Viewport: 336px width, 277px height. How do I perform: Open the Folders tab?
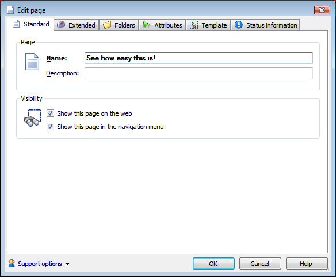(119, 25)
